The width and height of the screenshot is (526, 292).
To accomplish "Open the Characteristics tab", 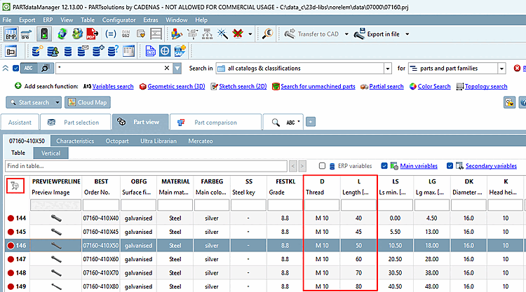I will pos(75,141).
